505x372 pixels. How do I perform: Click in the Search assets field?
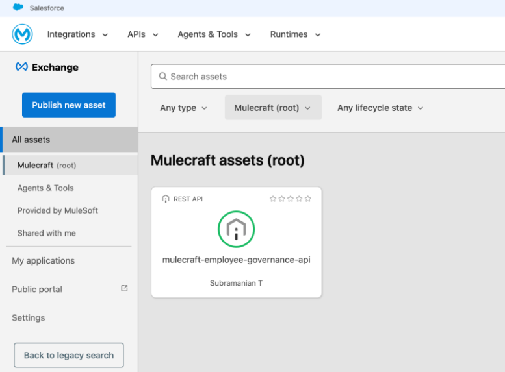325,77
